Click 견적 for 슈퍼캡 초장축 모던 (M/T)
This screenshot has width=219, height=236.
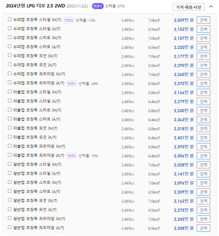click(203, 56)
